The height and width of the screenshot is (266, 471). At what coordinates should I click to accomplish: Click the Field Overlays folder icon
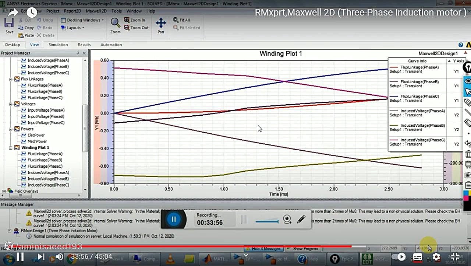(x=11, y=192)
